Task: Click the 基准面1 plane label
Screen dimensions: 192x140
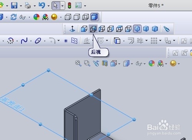Action: click(12, 104)
